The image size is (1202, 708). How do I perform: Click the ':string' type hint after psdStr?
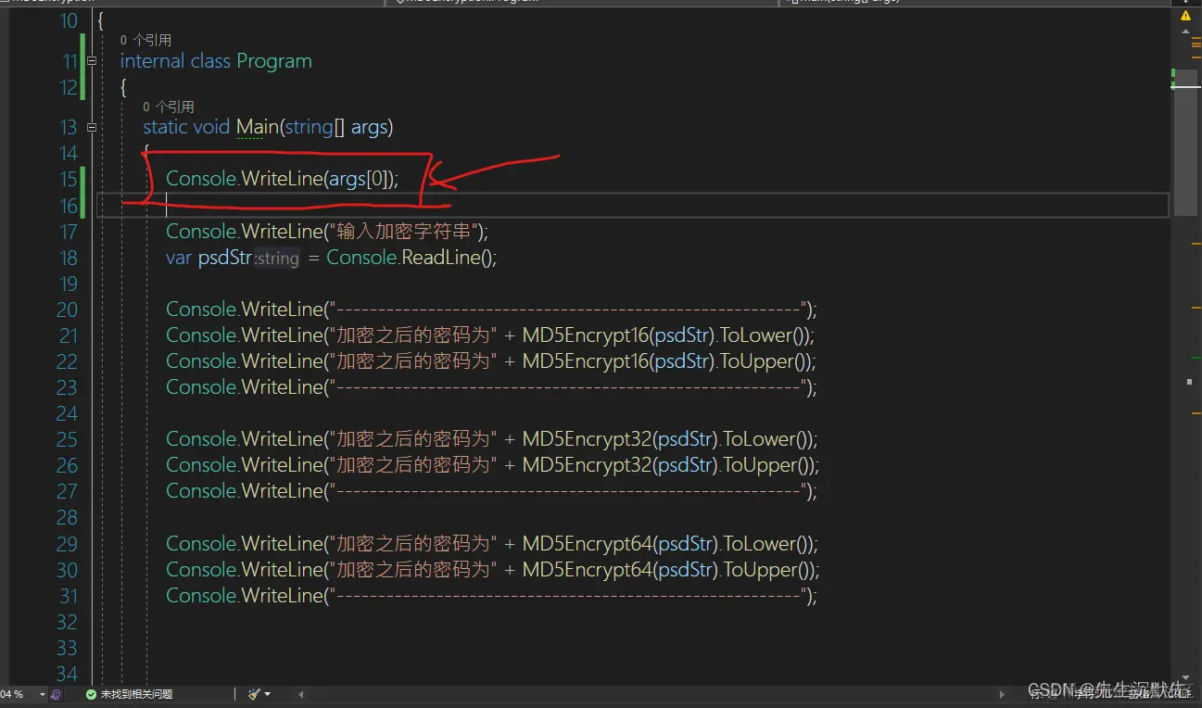[277, 259]
